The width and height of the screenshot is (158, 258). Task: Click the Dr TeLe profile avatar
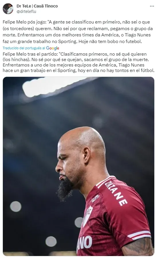[8, 9]
